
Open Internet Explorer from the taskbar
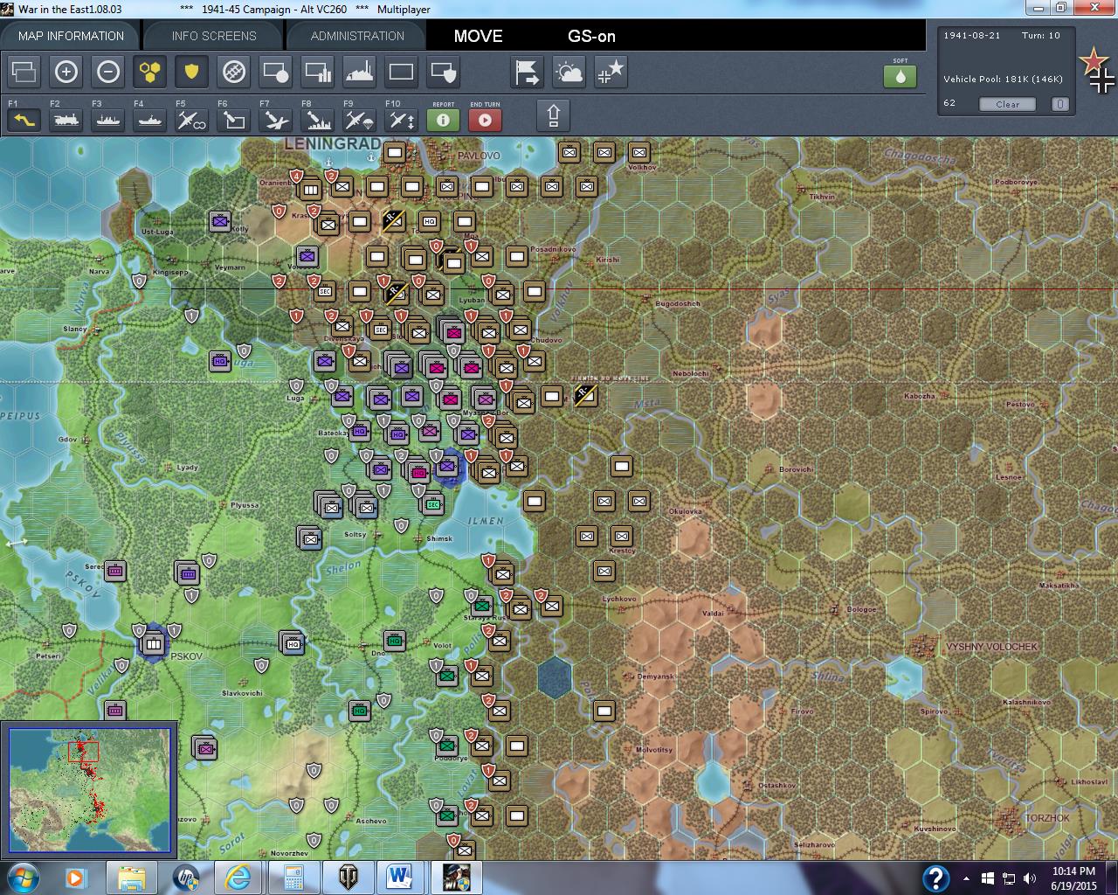(238, 878)
